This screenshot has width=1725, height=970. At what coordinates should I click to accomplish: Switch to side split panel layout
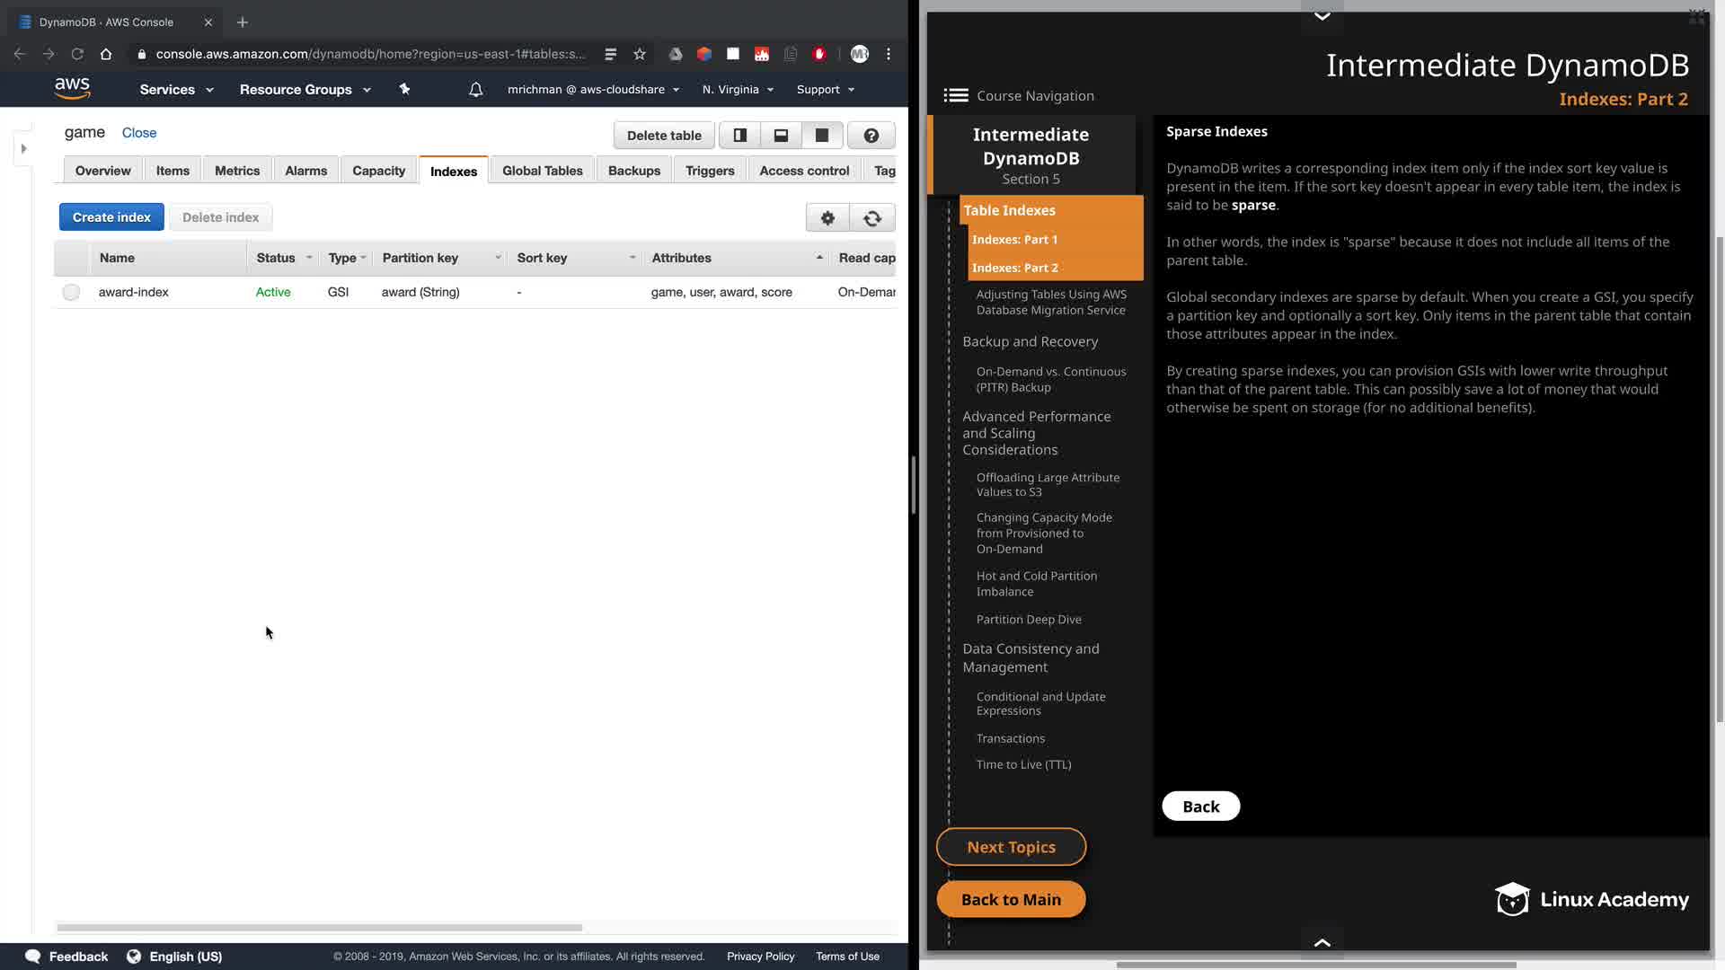pyautogui.click(x=740, y=136)
